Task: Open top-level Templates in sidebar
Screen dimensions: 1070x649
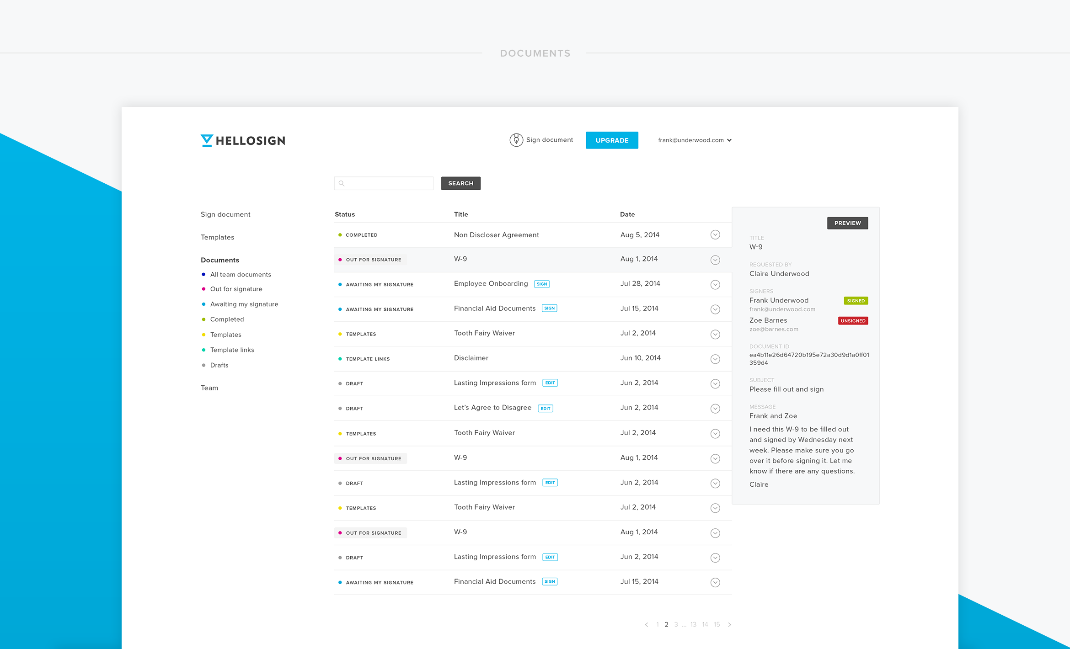Action: (217, 237)
